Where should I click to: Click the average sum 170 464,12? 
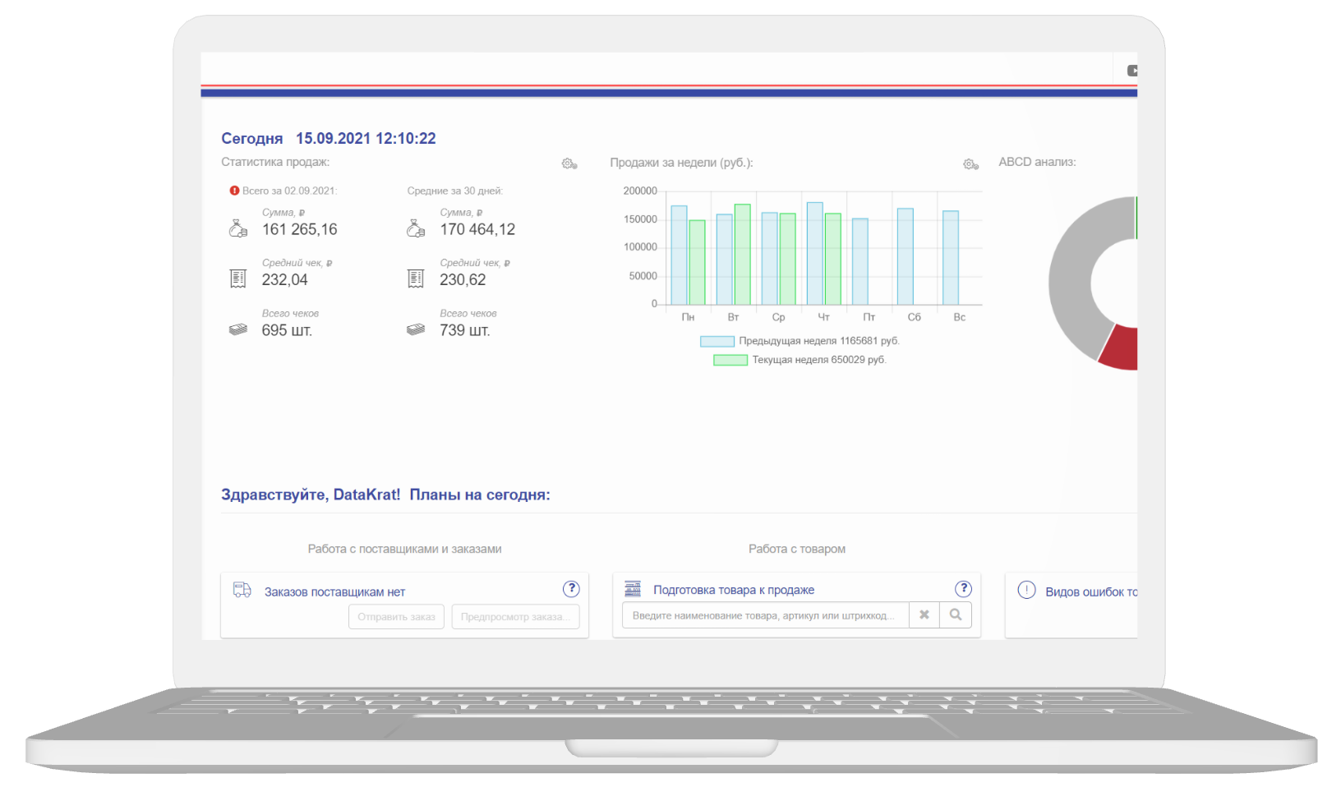pyautogui.click(x=477, y=229)
